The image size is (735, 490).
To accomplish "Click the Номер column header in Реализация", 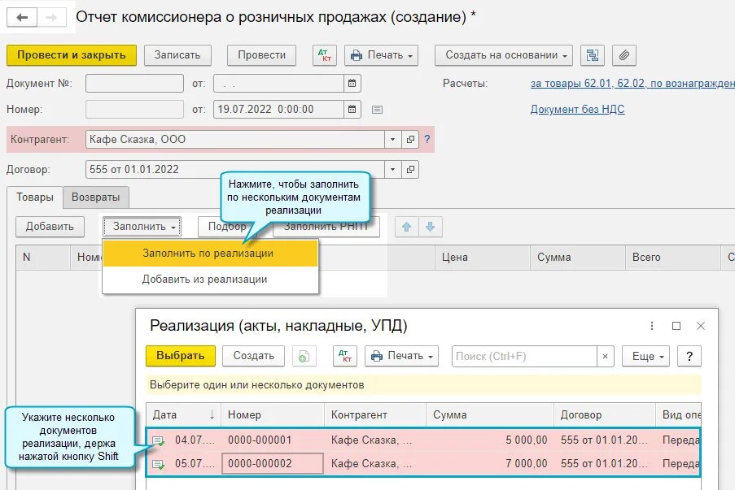I will coord(273,414).
